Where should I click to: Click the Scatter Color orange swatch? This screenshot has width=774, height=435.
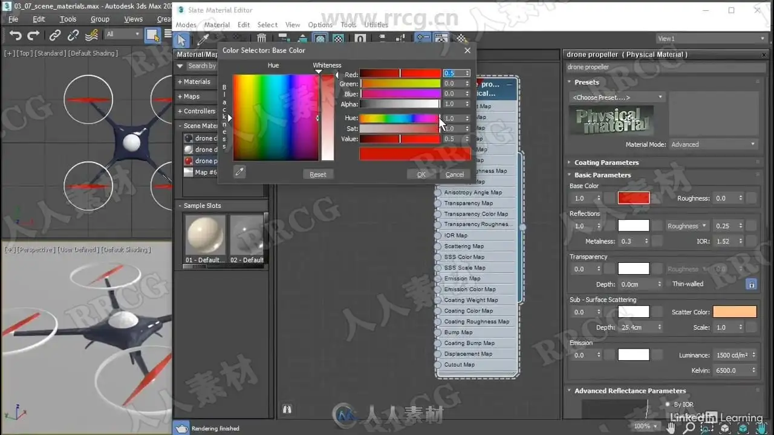tap(735, 312)
